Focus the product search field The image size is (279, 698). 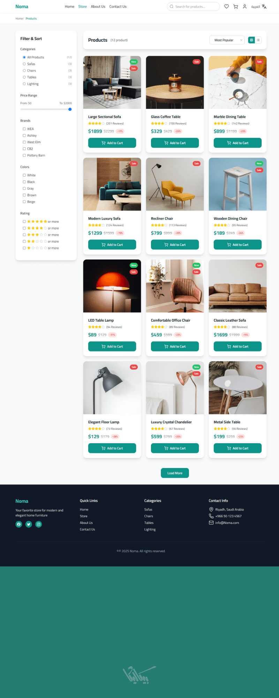click(194, 7)
